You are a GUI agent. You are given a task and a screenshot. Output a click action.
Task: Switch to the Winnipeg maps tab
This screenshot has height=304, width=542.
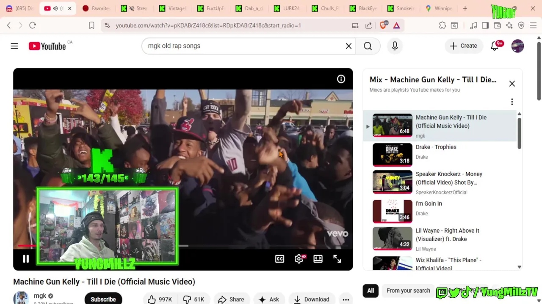tap(440, 8)
